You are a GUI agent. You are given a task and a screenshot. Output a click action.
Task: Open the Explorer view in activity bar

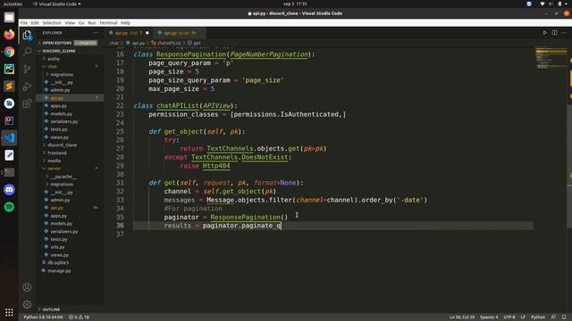[27, 35]
